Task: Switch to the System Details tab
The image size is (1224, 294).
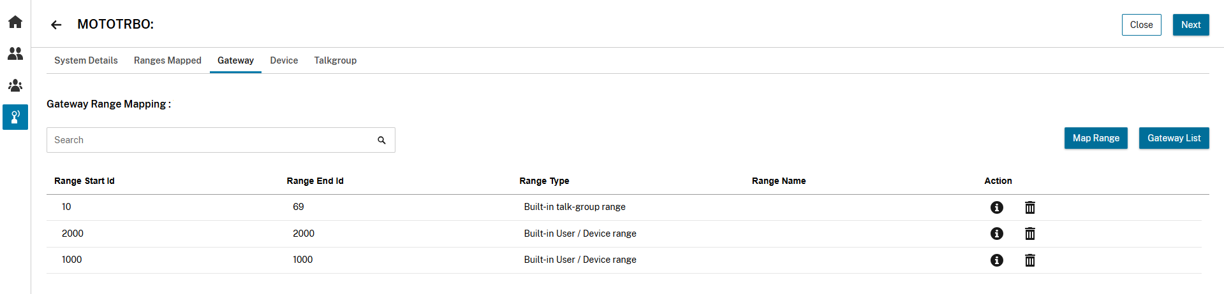Action: (86, 60)
